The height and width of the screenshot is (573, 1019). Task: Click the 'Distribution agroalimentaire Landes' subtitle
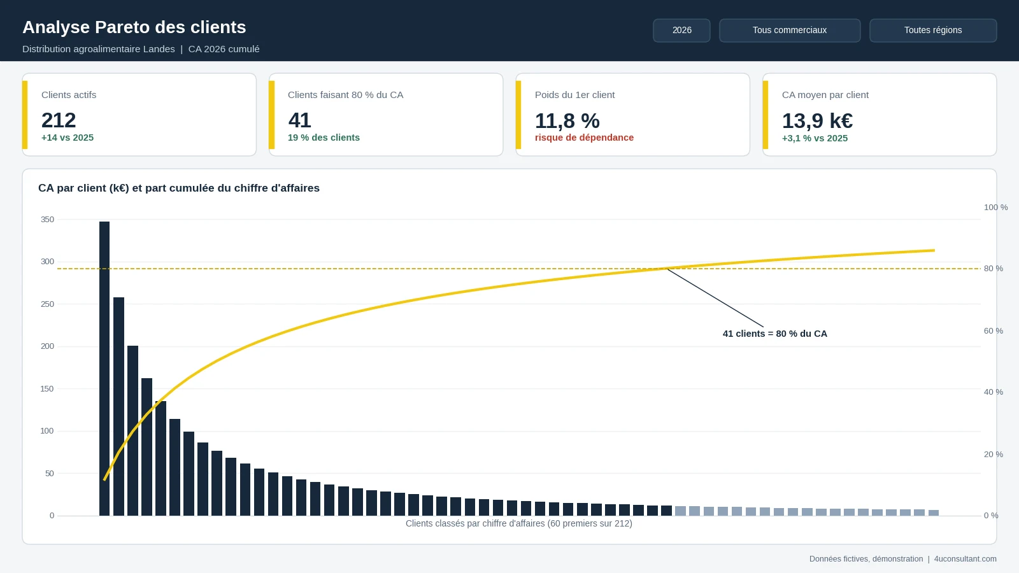[99, 49]
